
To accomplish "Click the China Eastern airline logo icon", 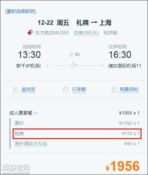I will (x=30, y=33).
